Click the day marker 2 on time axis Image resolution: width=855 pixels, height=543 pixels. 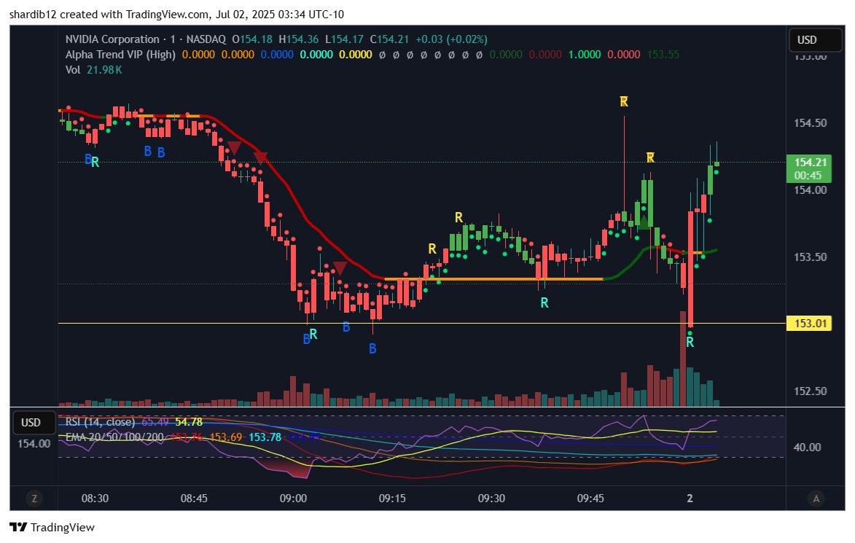[690, 499]
